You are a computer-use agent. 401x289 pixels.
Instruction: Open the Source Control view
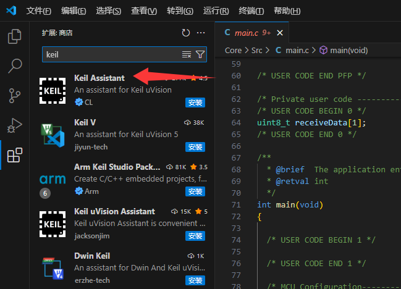[15, 96]
